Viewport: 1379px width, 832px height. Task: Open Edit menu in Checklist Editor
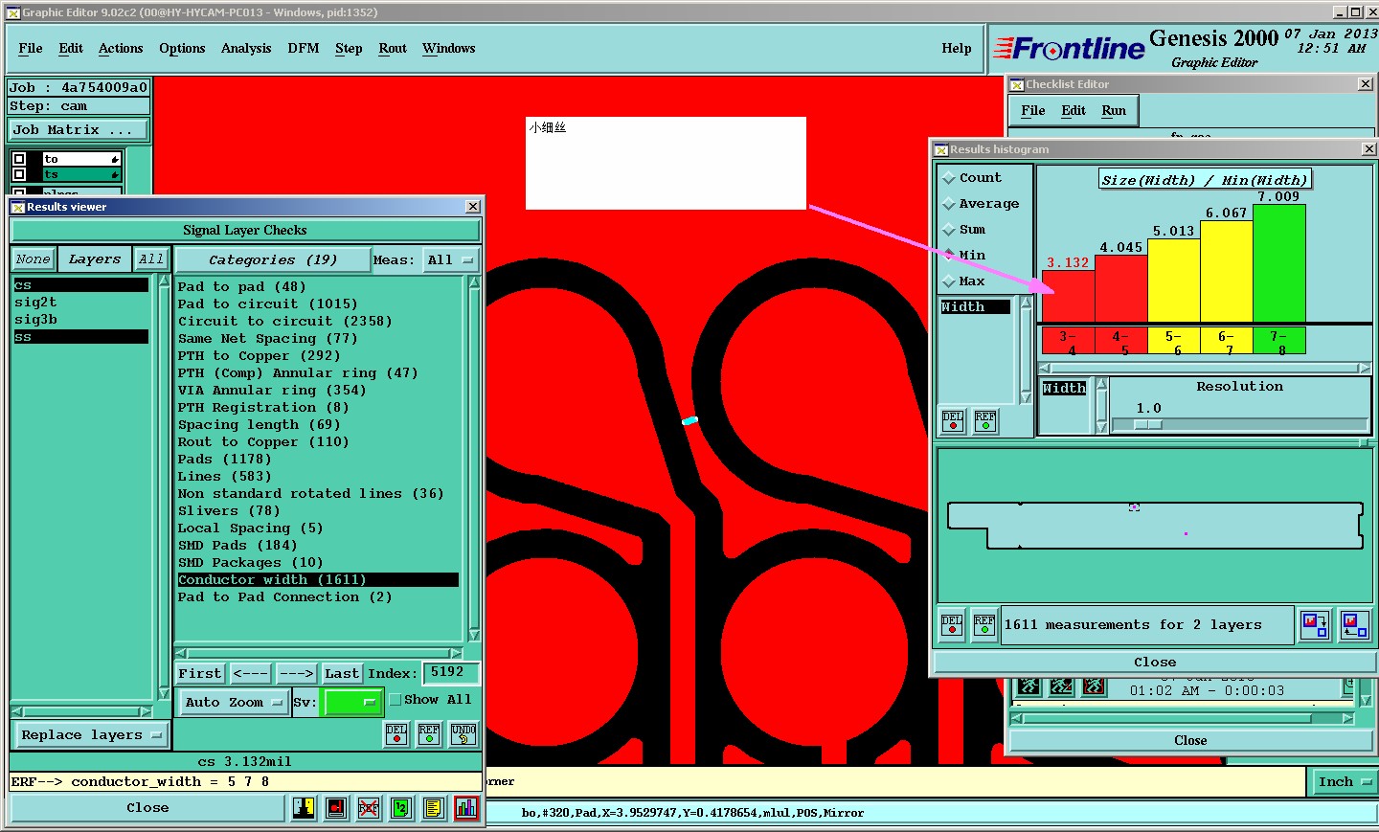pos(1074,111)
